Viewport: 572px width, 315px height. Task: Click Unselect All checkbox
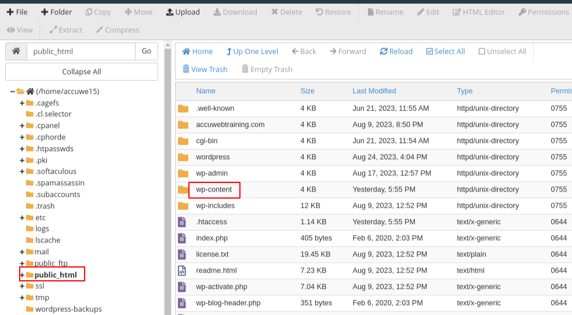(x=502, y=52)
